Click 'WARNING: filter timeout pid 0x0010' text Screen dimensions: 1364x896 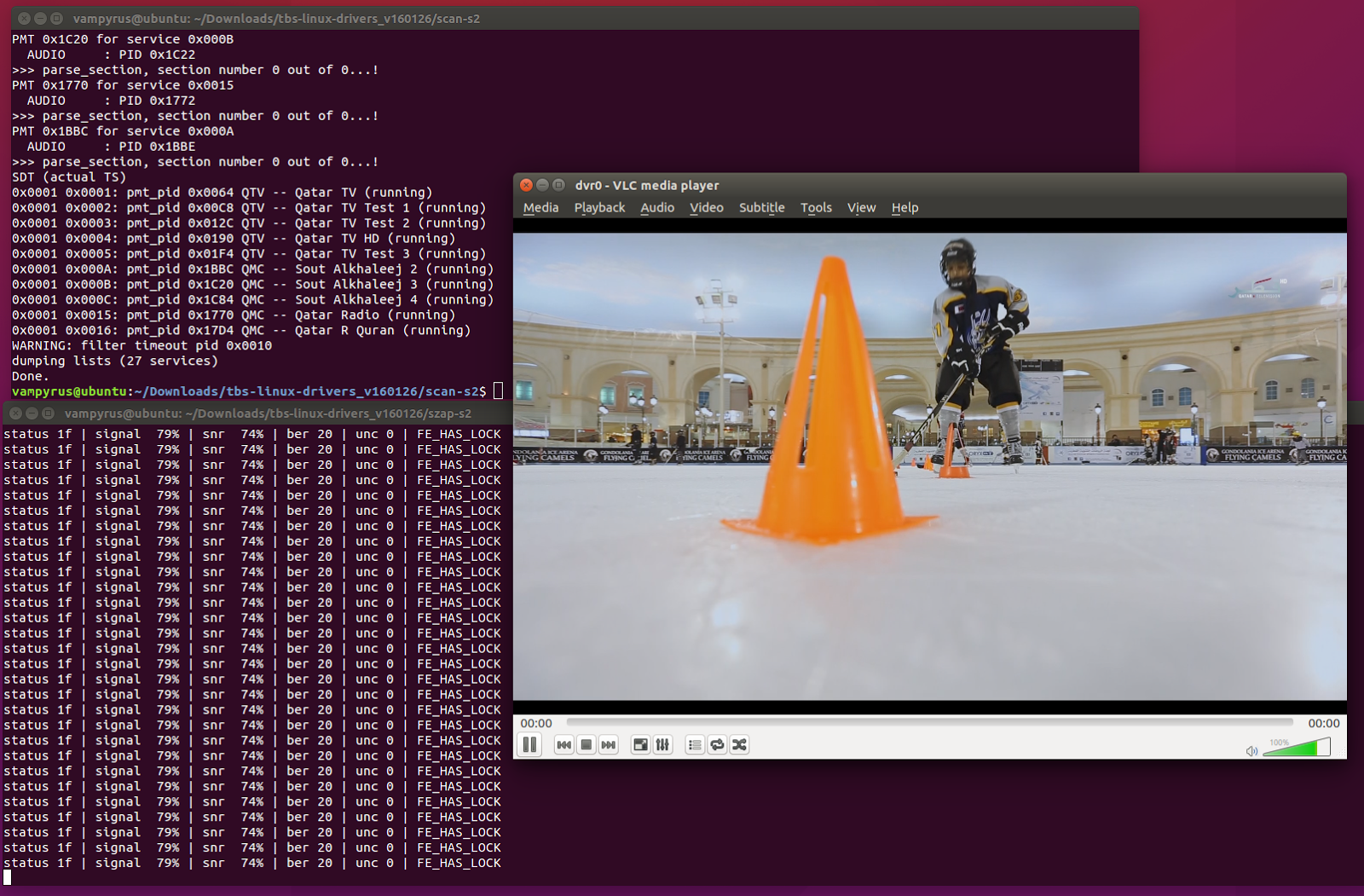[142, 346]
